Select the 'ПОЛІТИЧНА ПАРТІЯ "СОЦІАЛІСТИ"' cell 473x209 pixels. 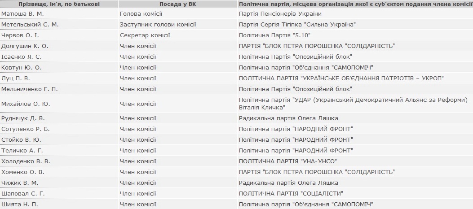tap(291, 193)
